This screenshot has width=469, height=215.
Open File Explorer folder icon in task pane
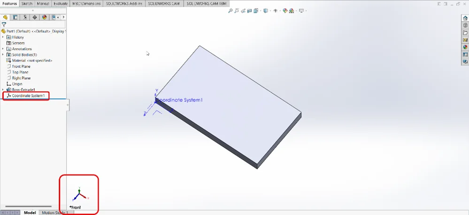[465, 33]
